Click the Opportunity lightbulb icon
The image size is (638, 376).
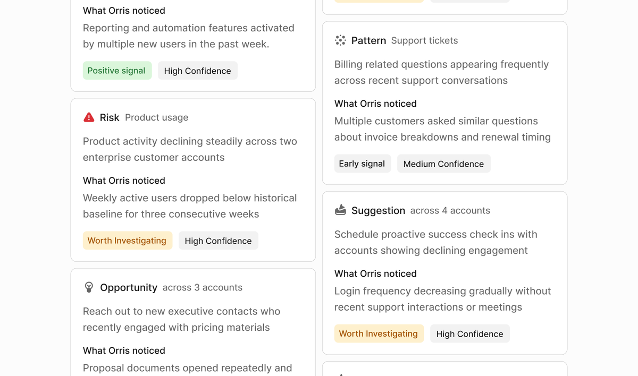(x=89, y=287)
